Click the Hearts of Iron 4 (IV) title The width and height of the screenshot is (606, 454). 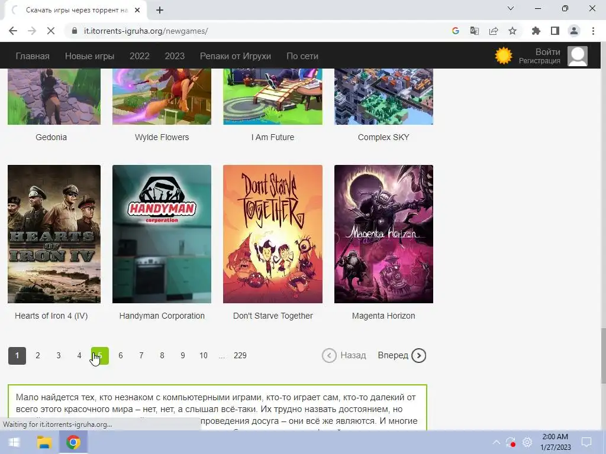pos(51,316)
